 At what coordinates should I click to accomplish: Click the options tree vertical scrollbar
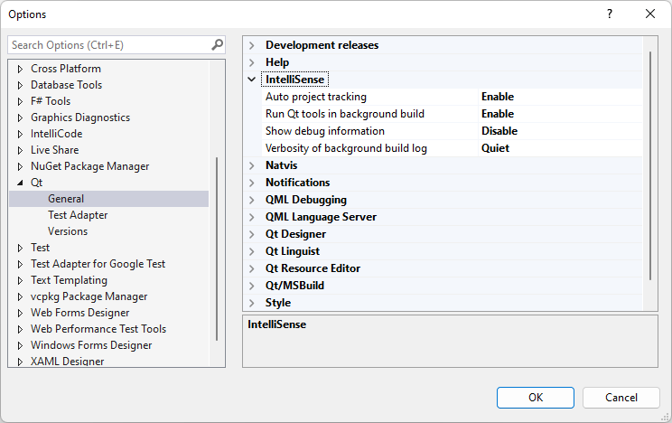[x=217, y=249]
